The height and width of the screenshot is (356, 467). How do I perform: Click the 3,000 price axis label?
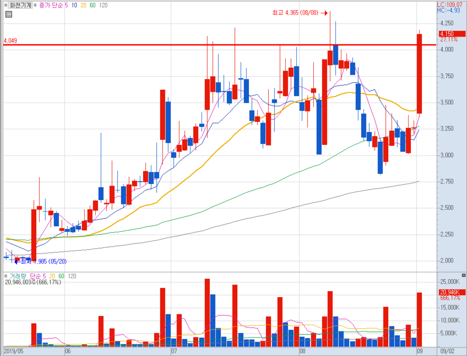447,155
